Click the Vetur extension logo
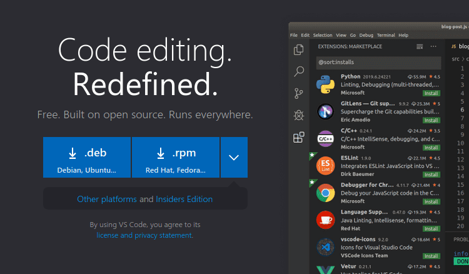This screenshot has width=469, height=274. coord(325,270)
